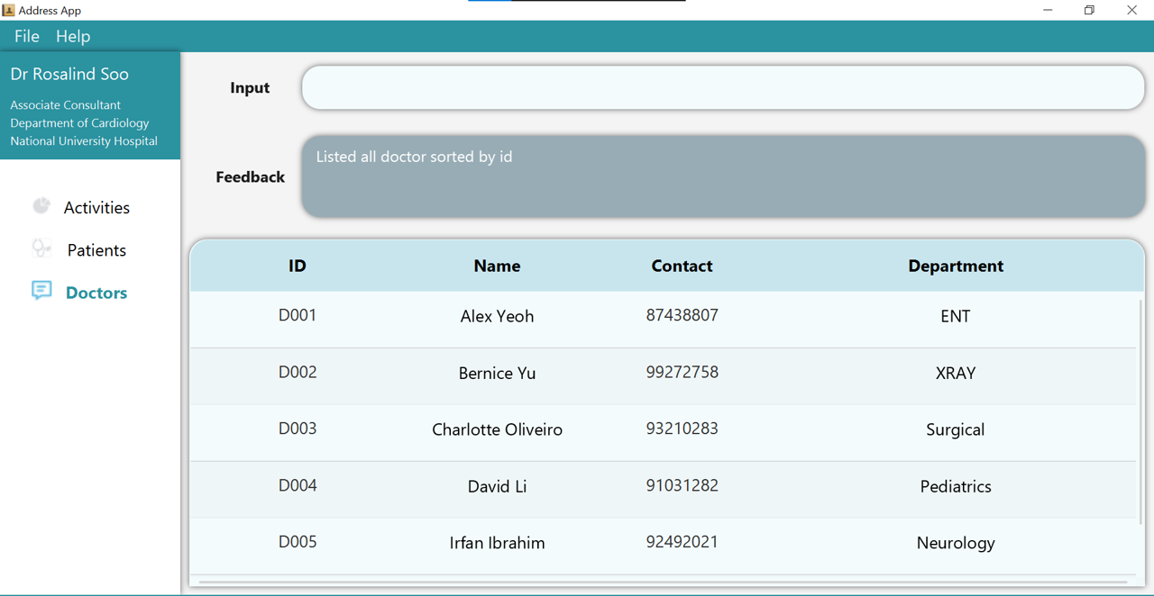Viewport: 1154px width, 596px height.
Task: Click the Name column header
Action: (497, 266)
